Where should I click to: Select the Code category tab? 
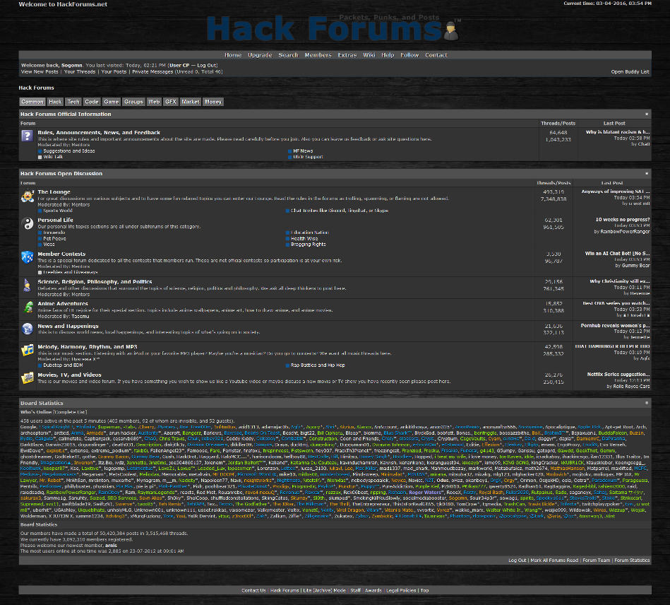92,102
